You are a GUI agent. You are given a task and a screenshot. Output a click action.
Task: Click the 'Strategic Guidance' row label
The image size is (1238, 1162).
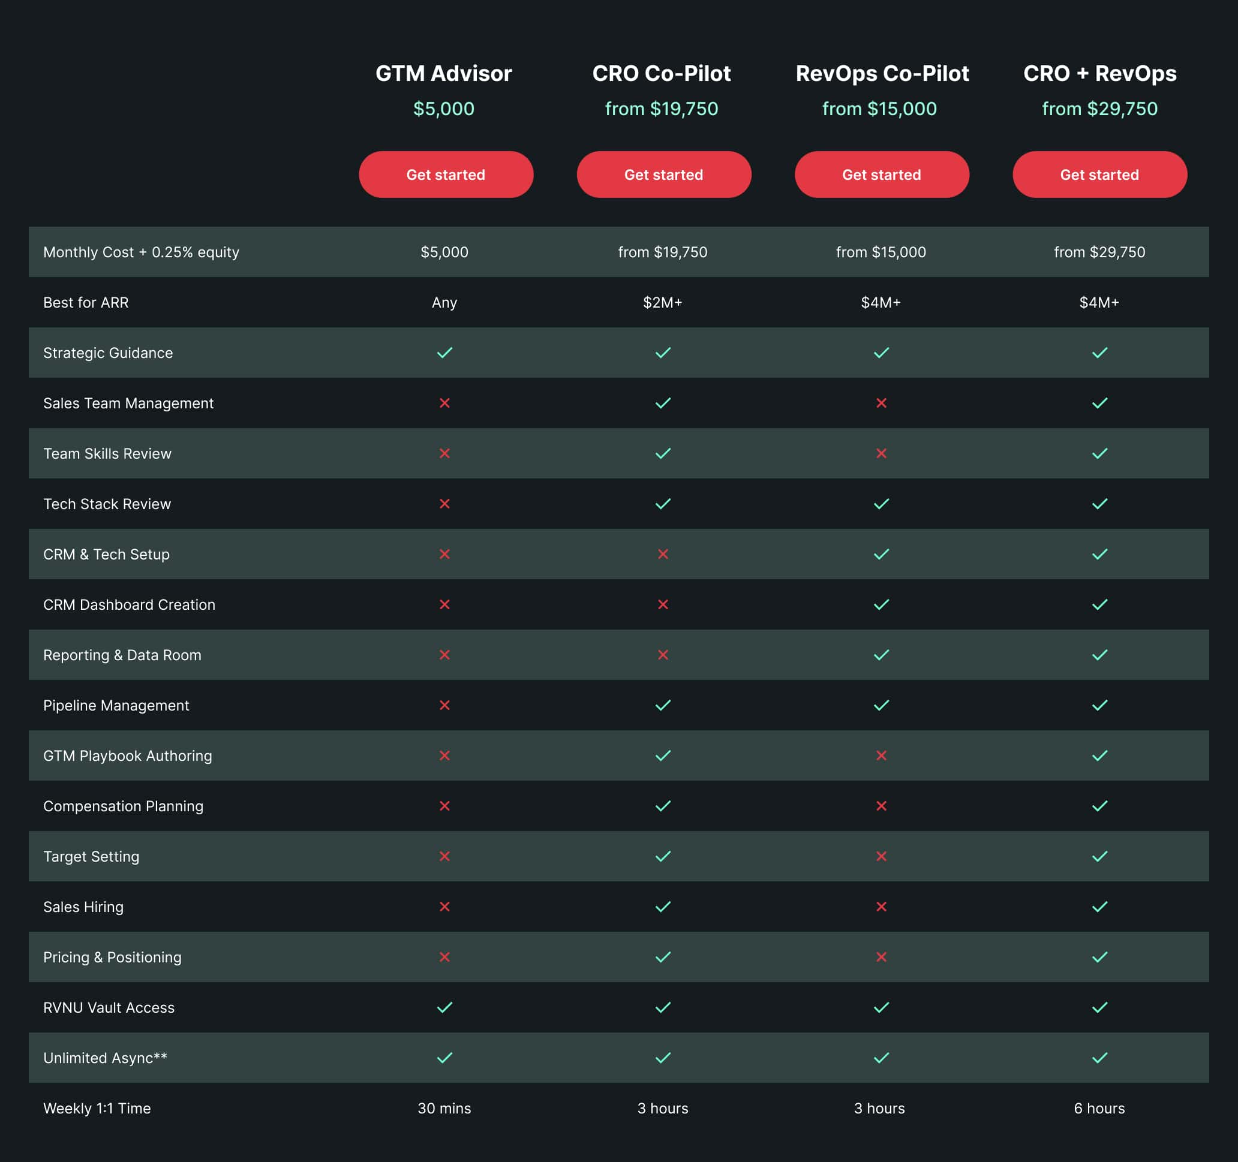(x=109, y=353)
